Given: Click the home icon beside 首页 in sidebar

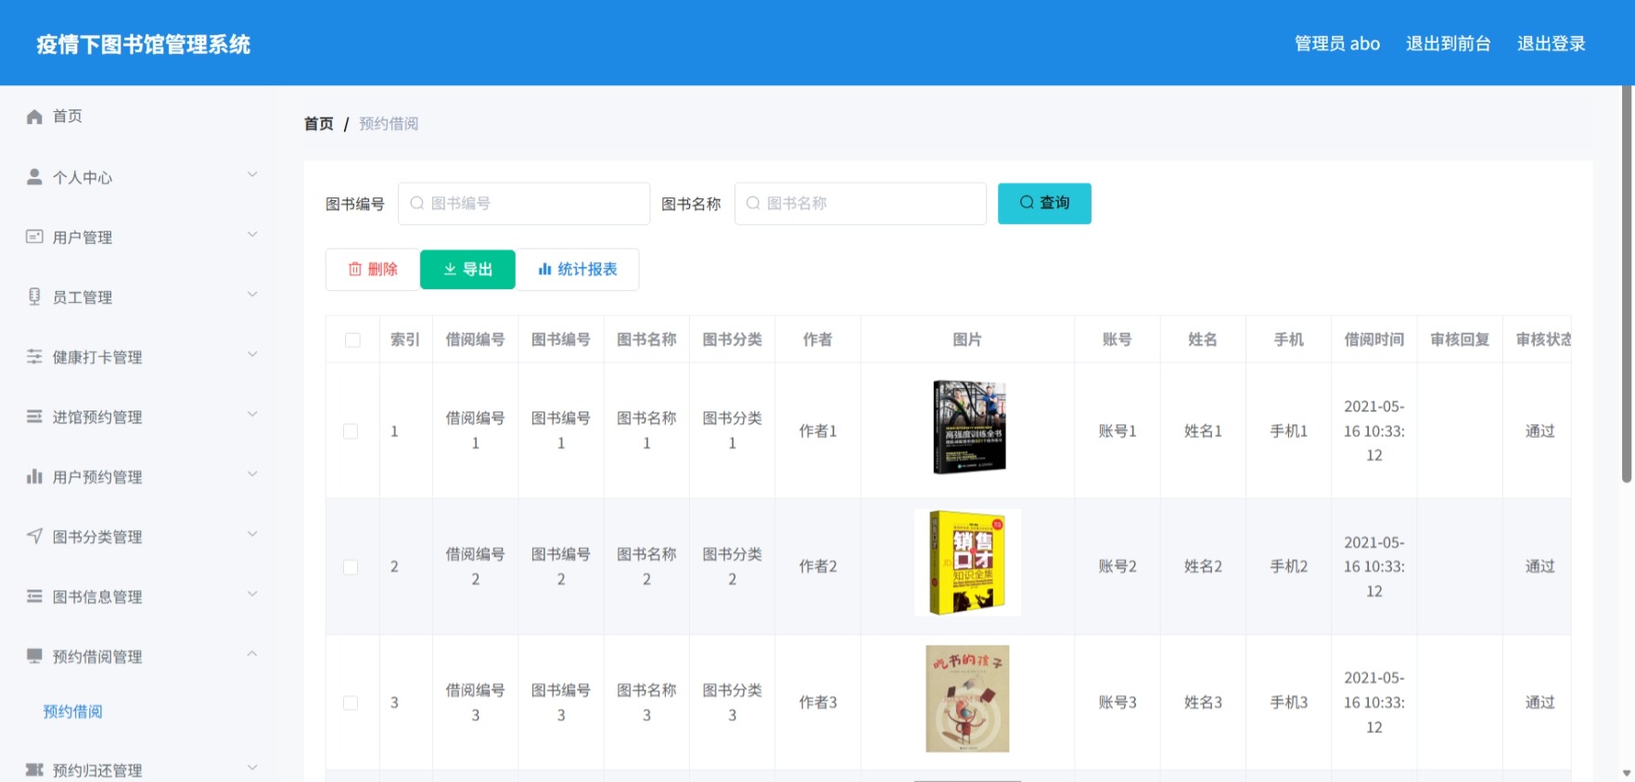Looking at the screenshot, I should 34,116.
